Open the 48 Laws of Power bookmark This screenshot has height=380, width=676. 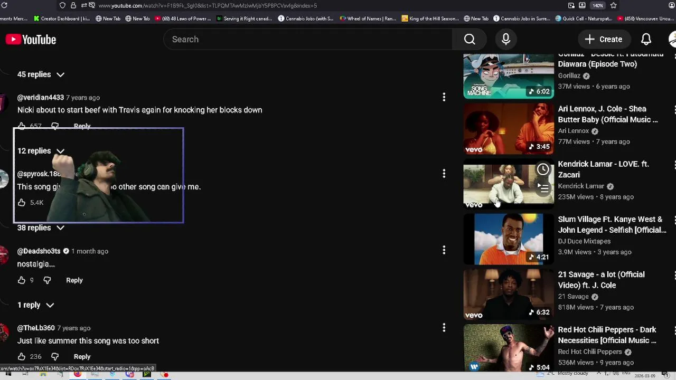183,18
